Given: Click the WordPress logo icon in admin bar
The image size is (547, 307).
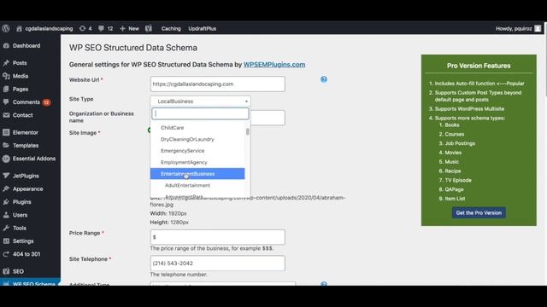Looking at the screenshot, I should 6,28.
